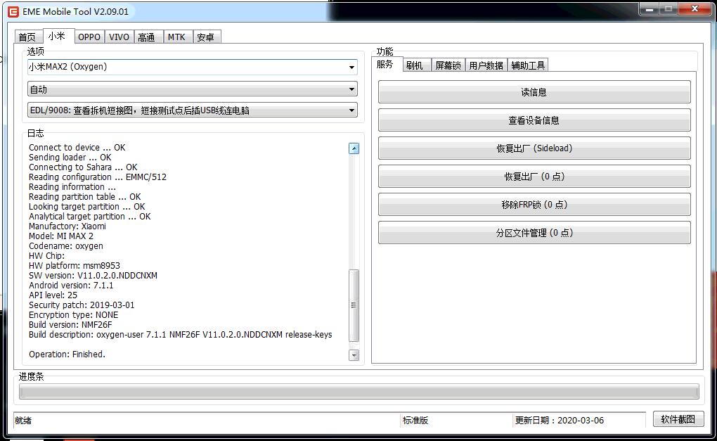
Task: Click 'Encryption type: NONE' log line
Action: tap(73, 314)
